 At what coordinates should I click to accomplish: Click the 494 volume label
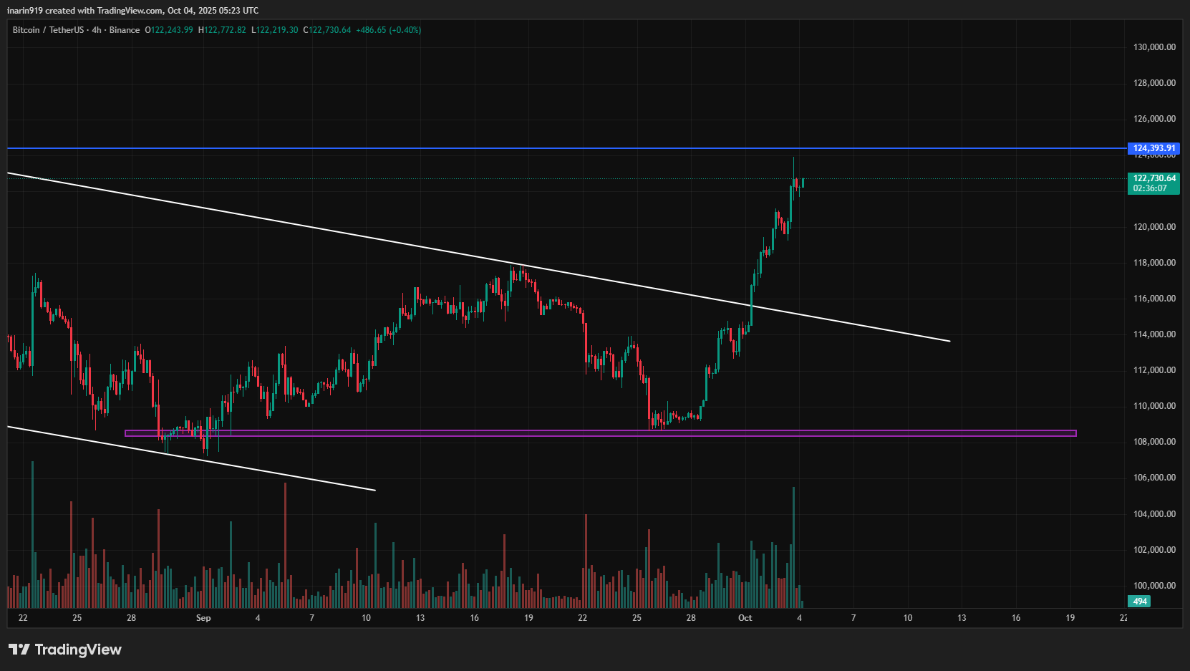(1140, 602)
